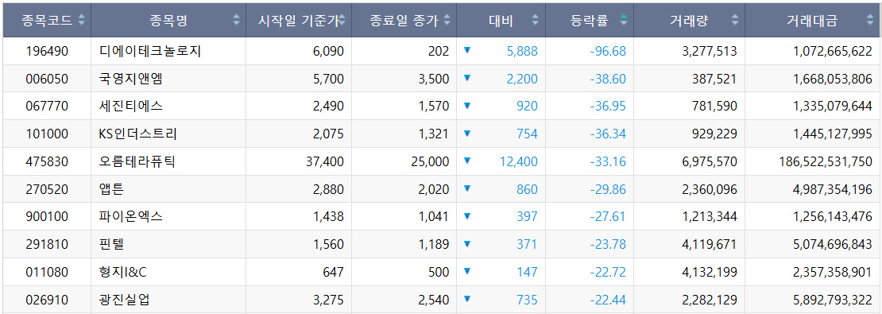Sort by 종목코드 column sort arrows
Screen dimensions: 882x314
[x=82, y=20]
